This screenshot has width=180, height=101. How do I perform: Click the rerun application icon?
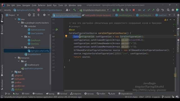(x=113, y=10)
